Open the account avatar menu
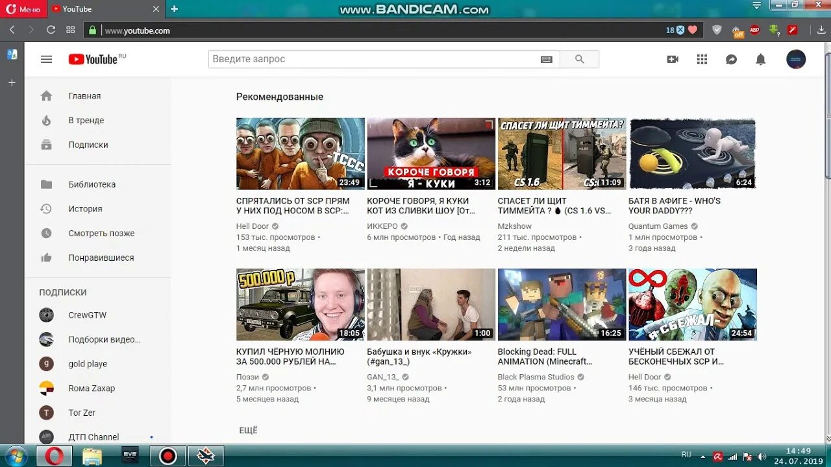 point(796,59)
